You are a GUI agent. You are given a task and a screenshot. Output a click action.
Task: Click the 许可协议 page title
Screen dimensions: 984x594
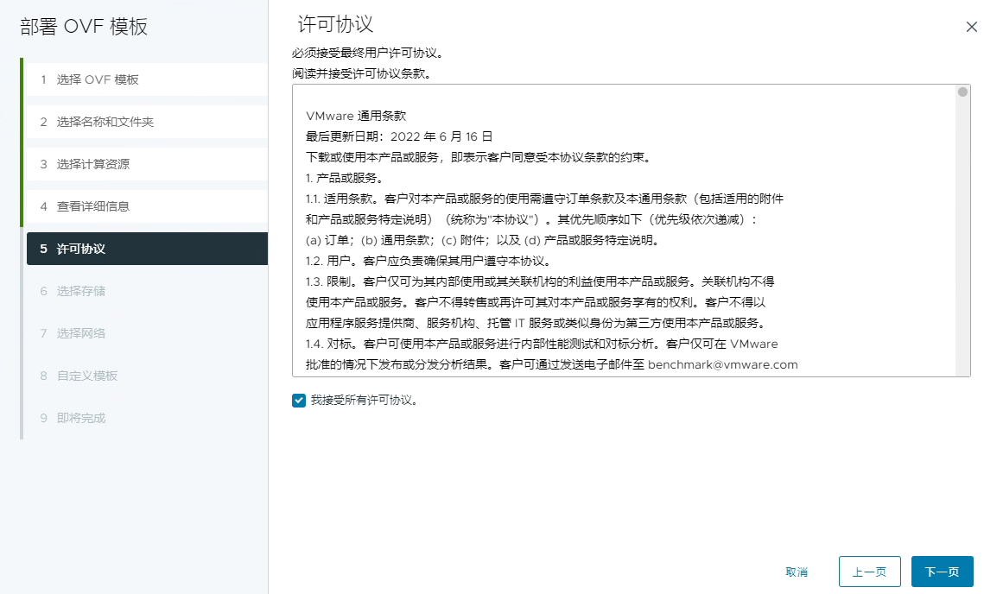click(x=335, y=24)
